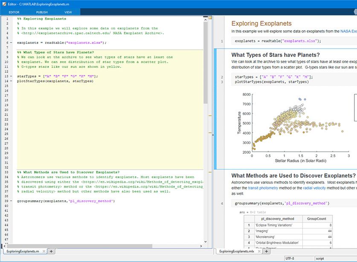Click the NASA Exoplanet Archive link
The height and width of the screenshot is (262, 357).
348,31
